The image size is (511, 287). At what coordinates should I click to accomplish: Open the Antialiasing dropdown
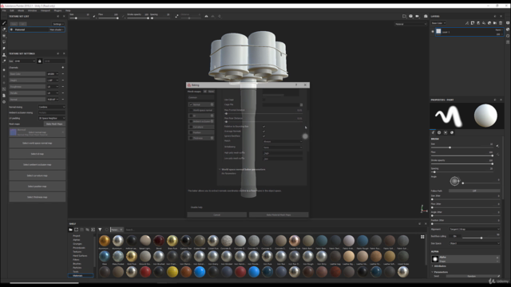coord(282,147)
